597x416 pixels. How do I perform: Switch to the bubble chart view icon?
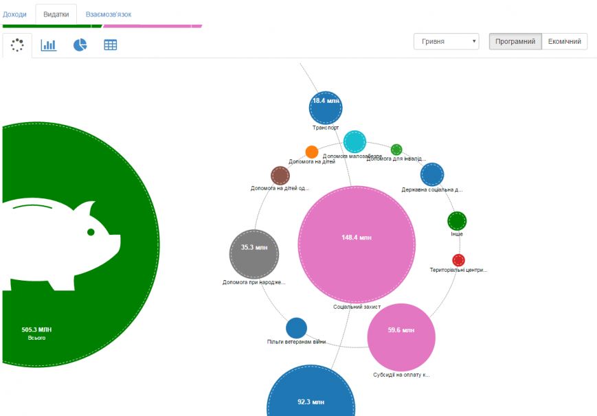coord(17,45)
